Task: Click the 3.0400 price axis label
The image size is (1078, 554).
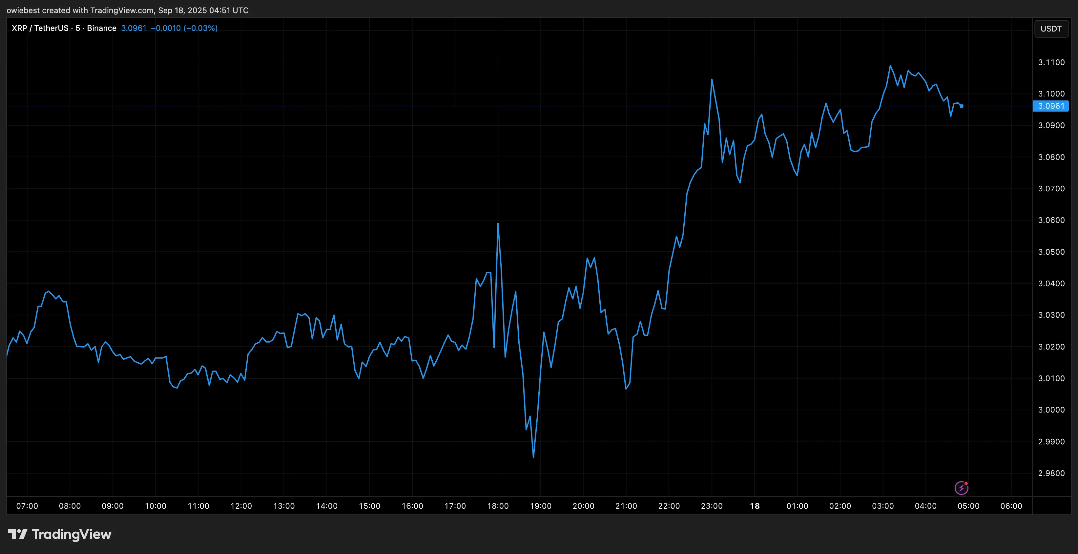Action: 1051,284
